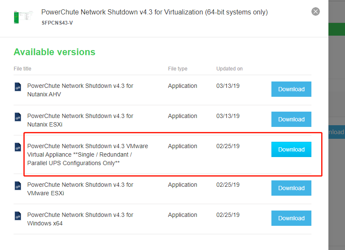Click 02/25/19 date in Virtual Appliance row
Image resolution: width=345 pixels, height=250 pixels.
228,146
